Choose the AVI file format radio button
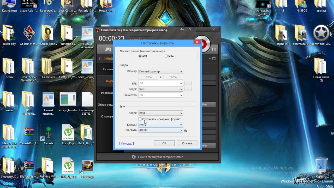This screenshot has width=334, height=188. tap(140, 56)
